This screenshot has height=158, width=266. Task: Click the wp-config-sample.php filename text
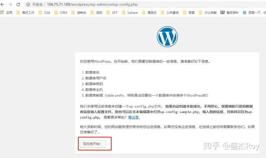(180, 112)
